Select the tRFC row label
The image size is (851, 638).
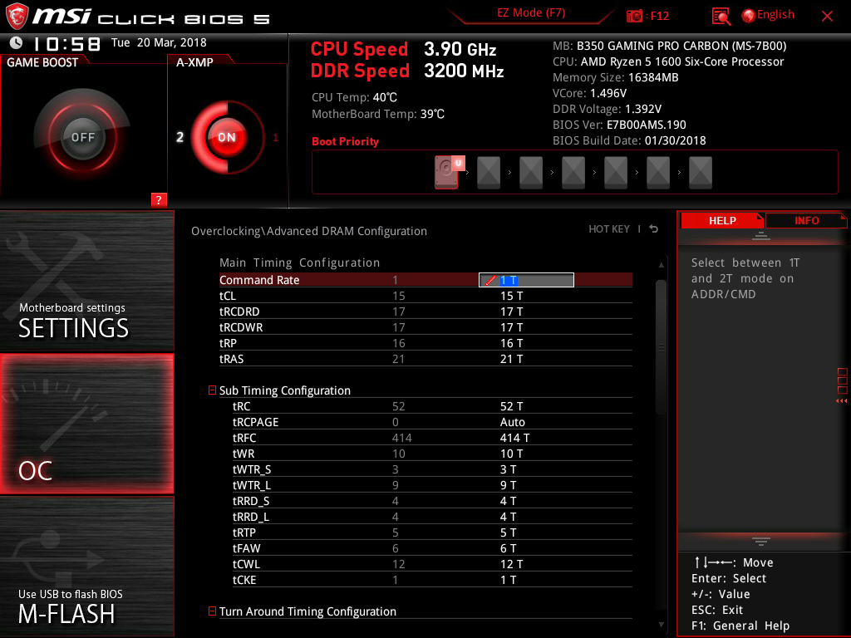(x=244, y=438)
